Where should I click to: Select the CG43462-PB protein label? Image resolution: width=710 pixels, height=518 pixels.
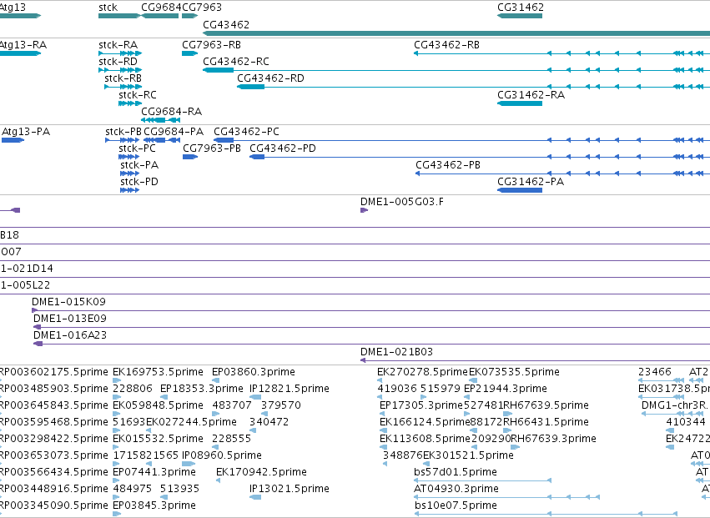[x=448, y=165]
